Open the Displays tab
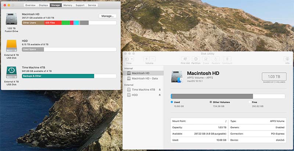Image resolution: width=294 pixels, height=151 pixels. [x=43, y=5]
